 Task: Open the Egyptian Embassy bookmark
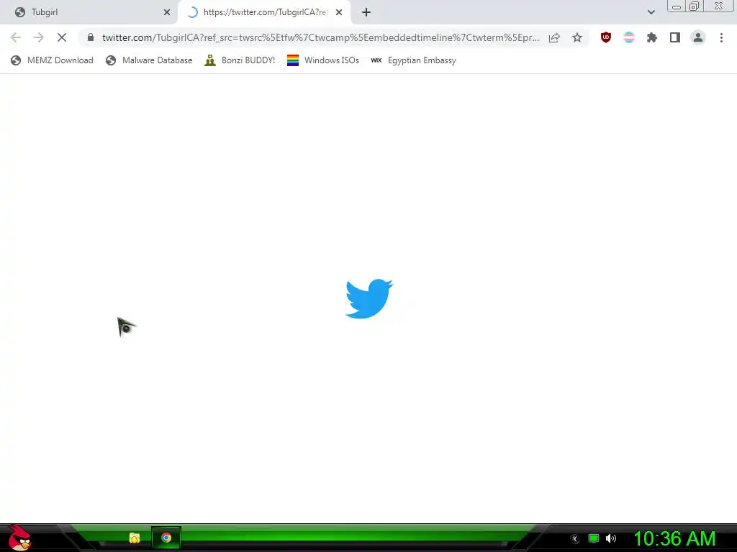click(413, 60)
